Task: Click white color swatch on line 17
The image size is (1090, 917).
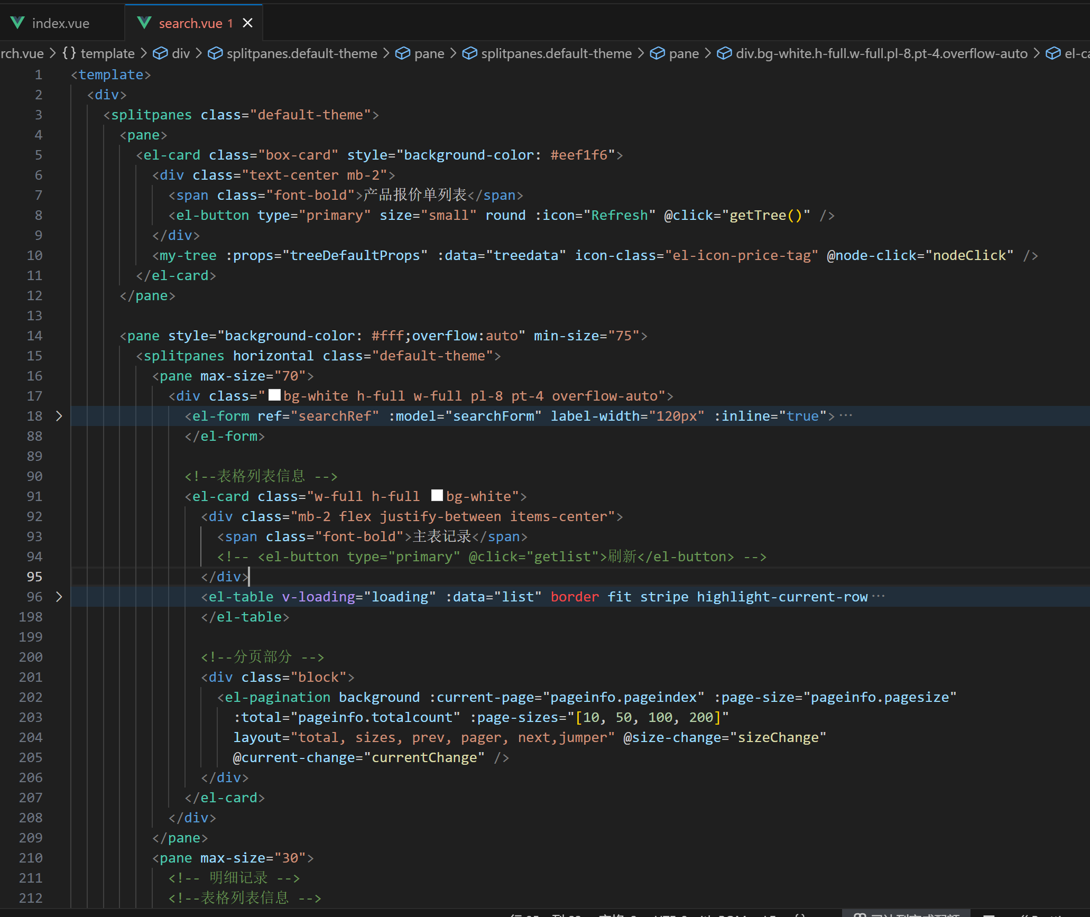Action: click(274, 395)
